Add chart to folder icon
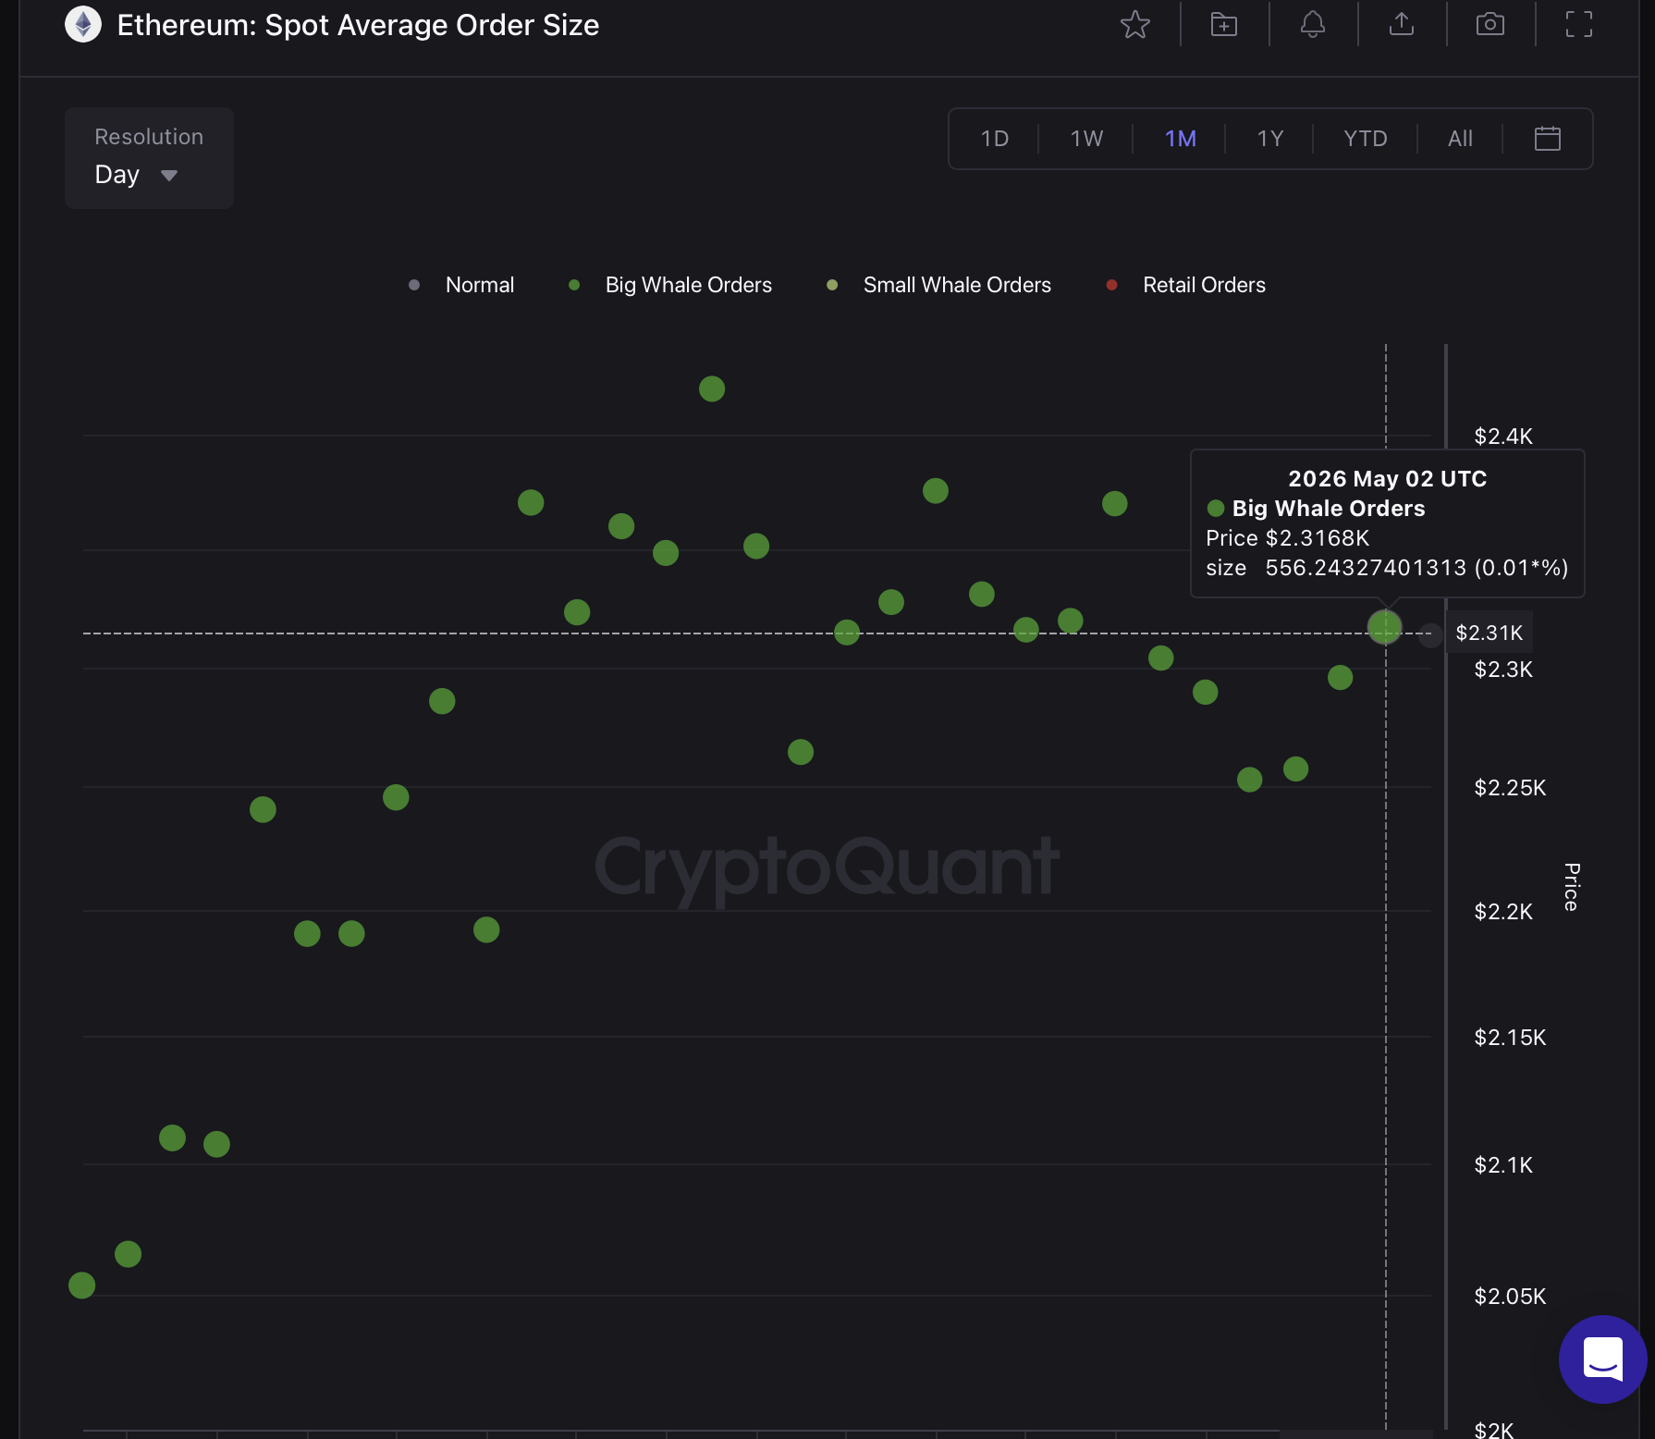 click(x=1223, y=25)
